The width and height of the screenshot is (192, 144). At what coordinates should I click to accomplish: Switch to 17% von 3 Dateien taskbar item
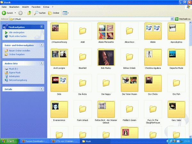65,141
